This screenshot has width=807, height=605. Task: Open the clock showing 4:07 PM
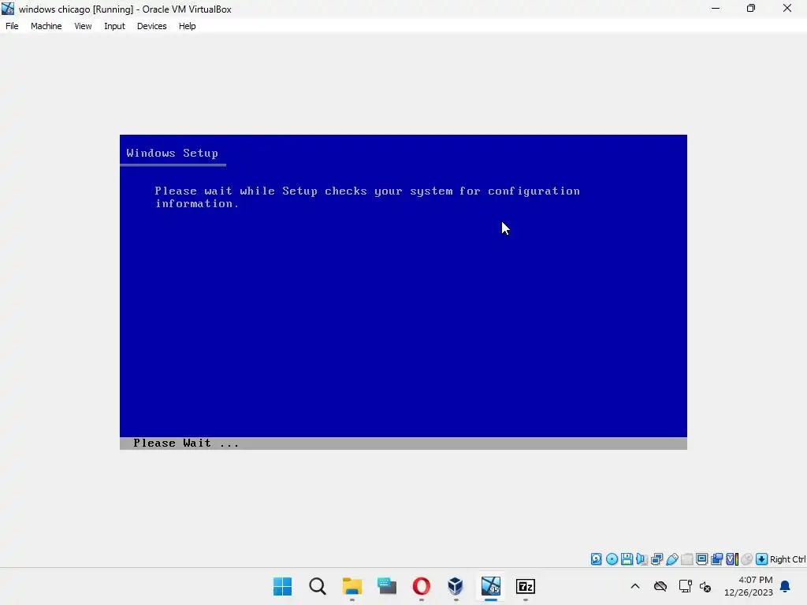(749, 586)
